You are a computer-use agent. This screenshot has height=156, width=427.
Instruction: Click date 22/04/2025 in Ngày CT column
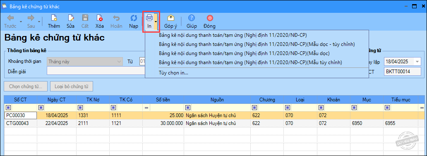click(57, 123)
